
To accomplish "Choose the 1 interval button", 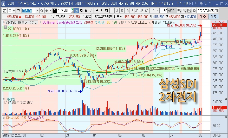I will [112, 11].
